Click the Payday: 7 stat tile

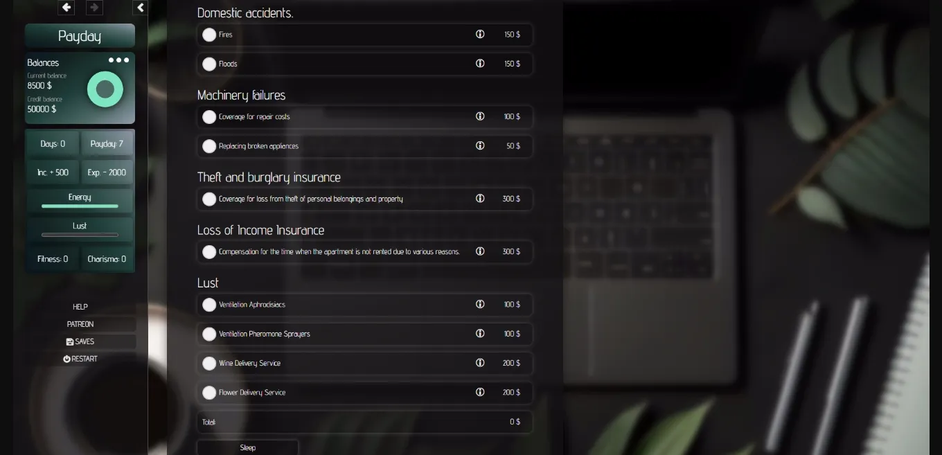pos(107,144)
